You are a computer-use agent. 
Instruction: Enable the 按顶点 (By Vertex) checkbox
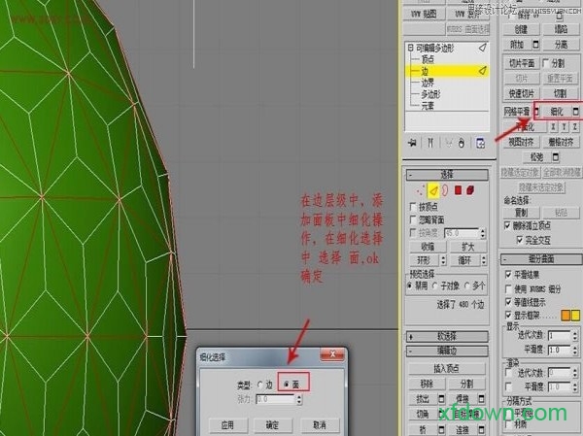(x=412, y=207)
